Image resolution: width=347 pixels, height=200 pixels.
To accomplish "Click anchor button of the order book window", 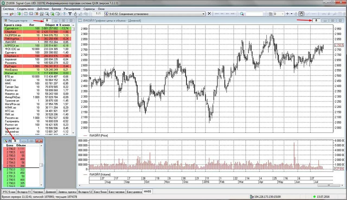I will click(x=15, y=141).
